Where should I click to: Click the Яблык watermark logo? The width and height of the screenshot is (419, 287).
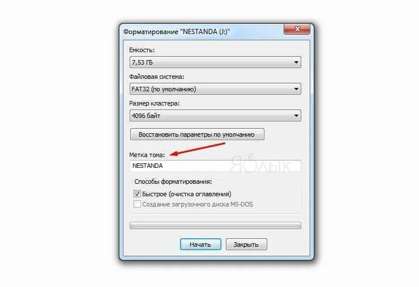[x=260, y=163]
